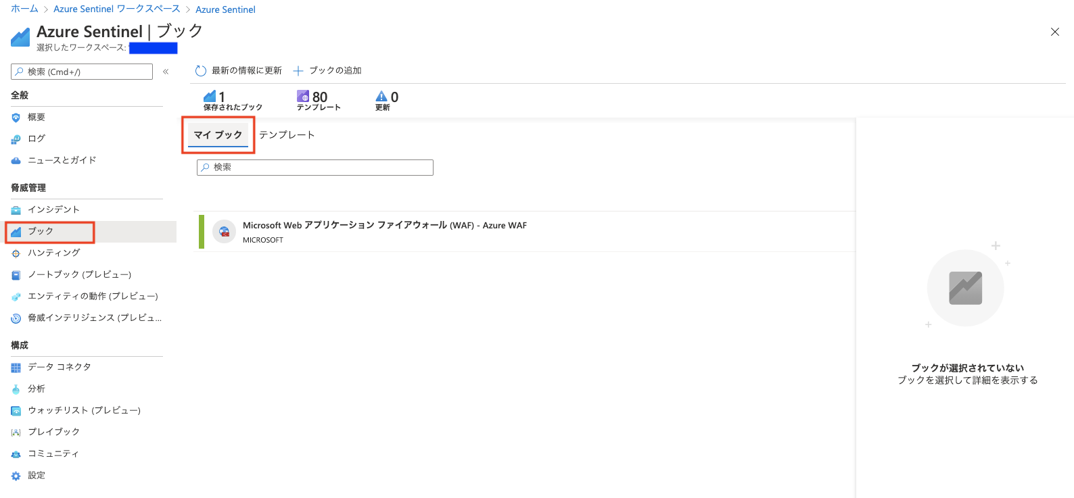
Task: Collapse the sidebar with the double chevron
Action: click(x=166, y=72)
